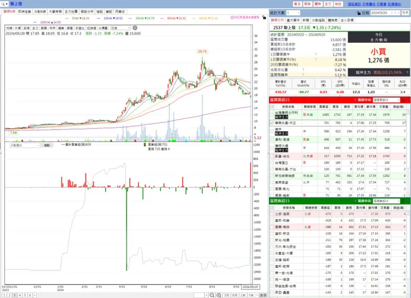Switch to the 個股分析 tab
411x298 pixels.
pyautogui.click(x=87, y=12)
